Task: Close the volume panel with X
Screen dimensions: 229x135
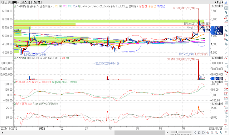Action: tap(221, 58)
